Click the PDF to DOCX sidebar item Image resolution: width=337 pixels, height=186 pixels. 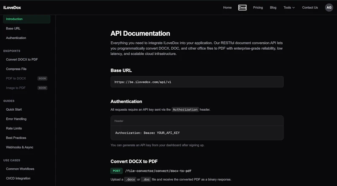click(x=16, y=78)
